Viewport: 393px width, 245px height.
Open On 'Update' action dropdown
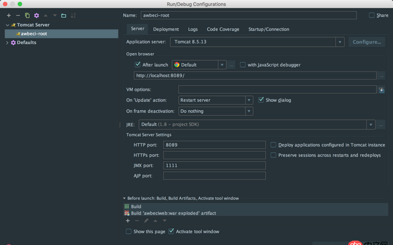(249, 100)
